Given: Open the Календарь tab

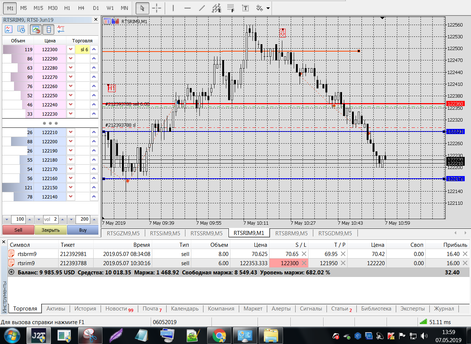Looking at the screenshot, I should coord(185,309).
